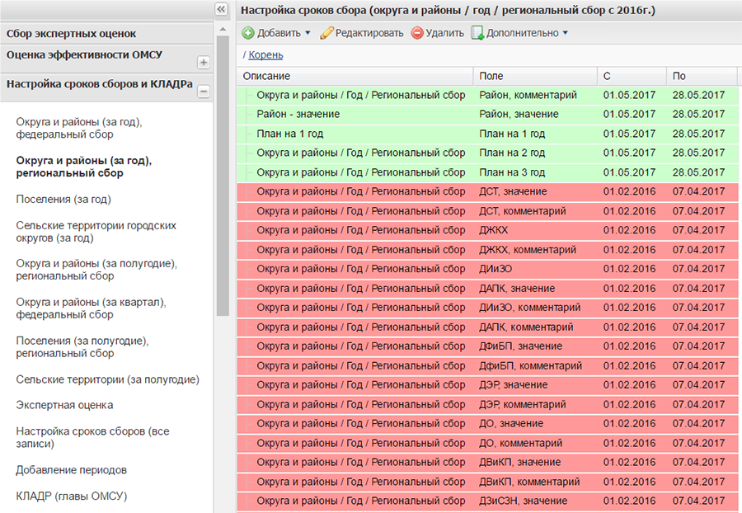Collapse the left sidebar with double-arrow icon
This screenshot has width=742, height=513.
tap(221, 9)
